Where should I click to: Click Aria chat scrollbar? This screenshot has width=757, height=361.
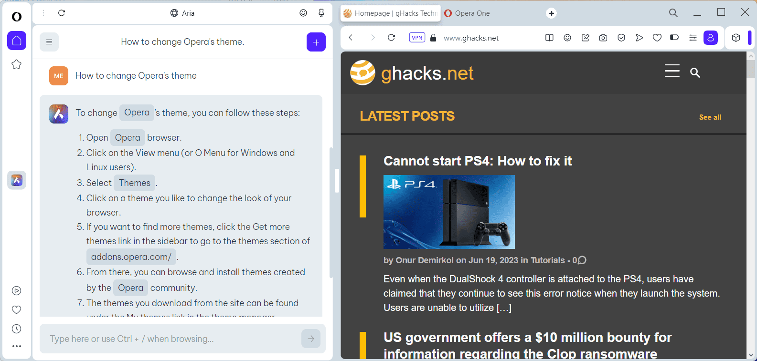tap(331, 212)
